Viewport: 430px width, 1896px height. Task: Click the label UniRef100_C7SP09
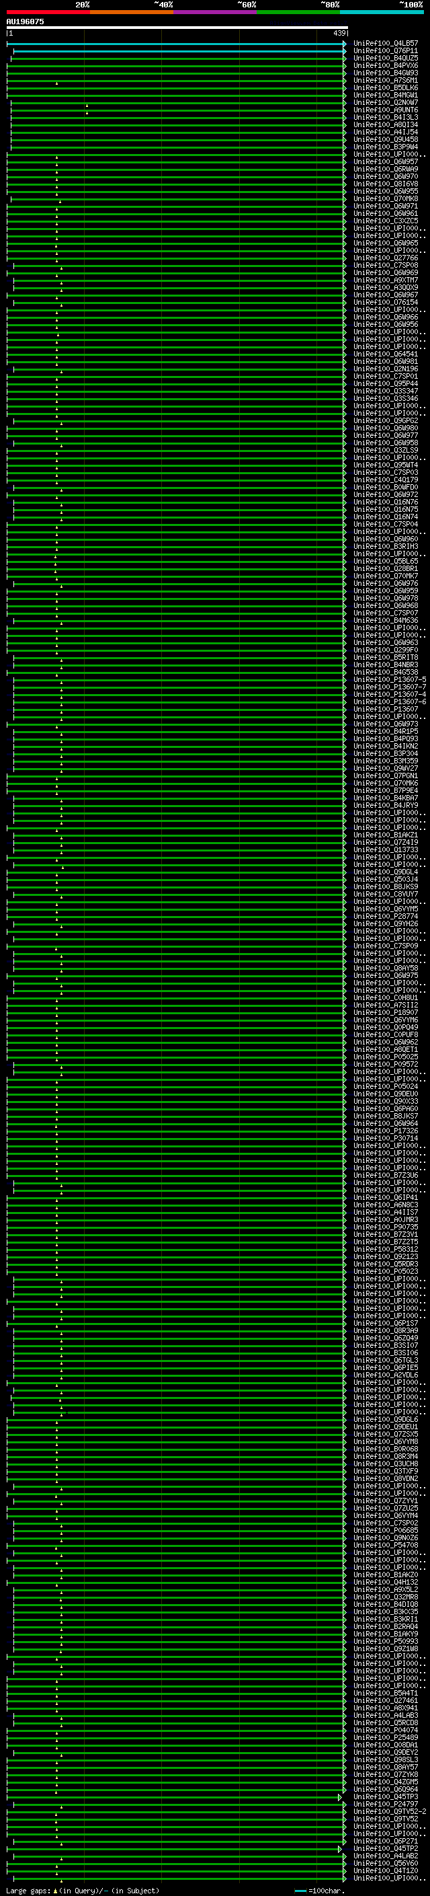coord(386,946)
